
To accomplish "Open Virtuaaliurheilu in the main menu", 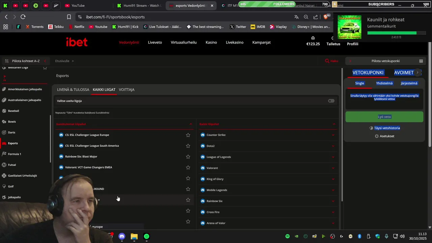I will click(x=184, y=43).
